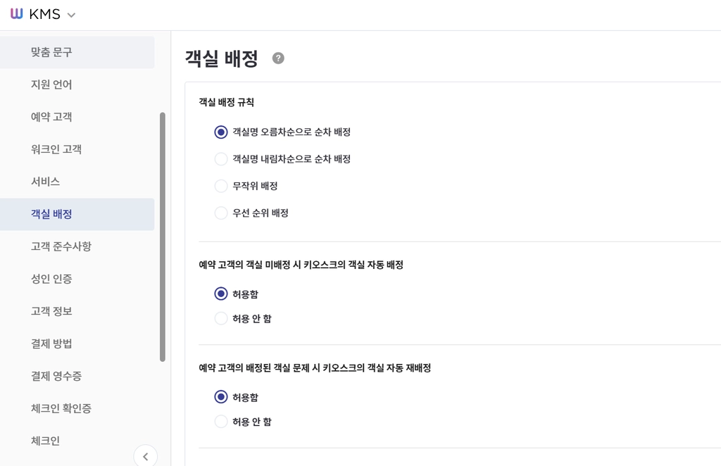Screen dimensions: 721x466
Task: Expand the KMS dropdown chevron
Action: pos(71,15)
